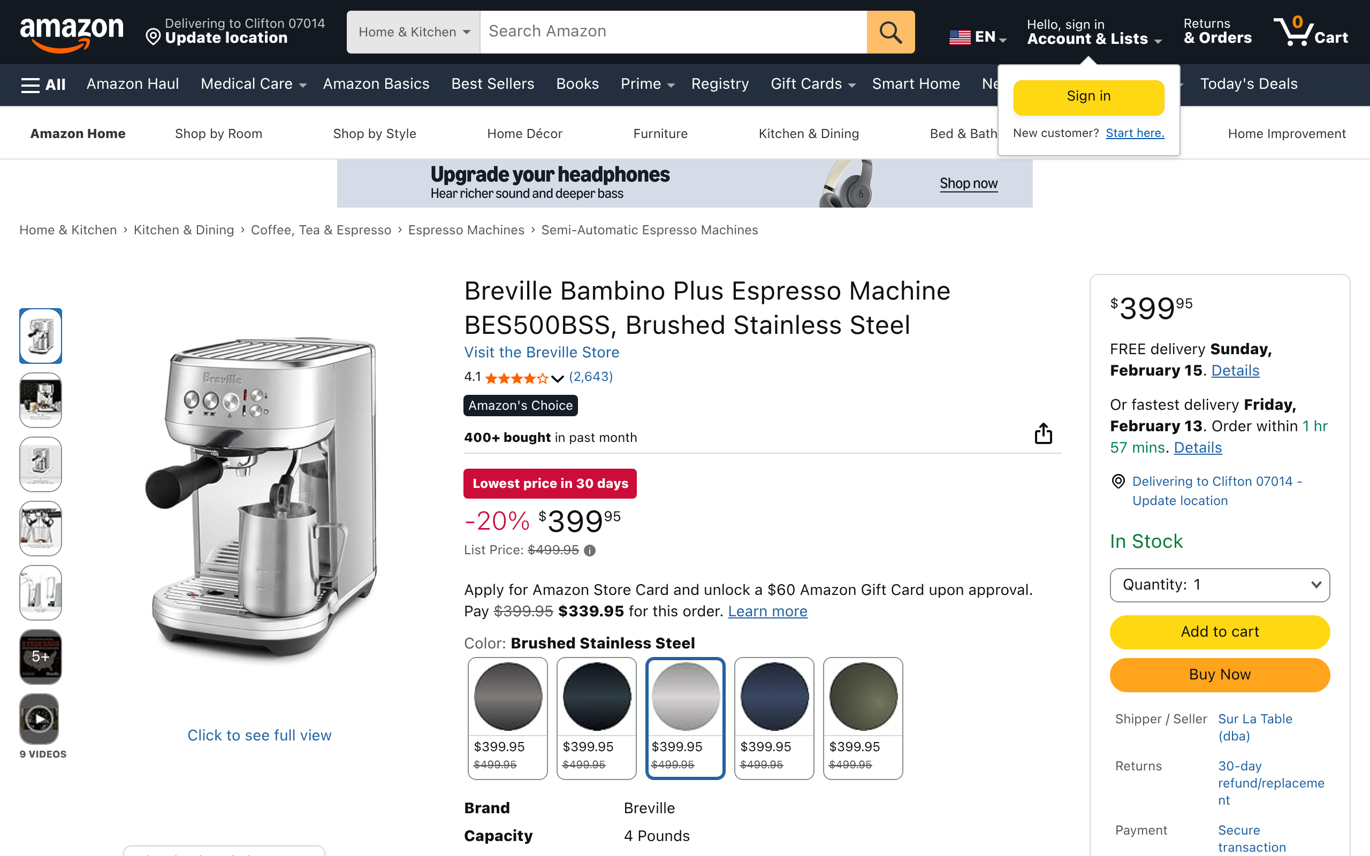Click the orange search magnifier button
The image size is (1370, 856).
pyautogui.click(x=890, y=32)
